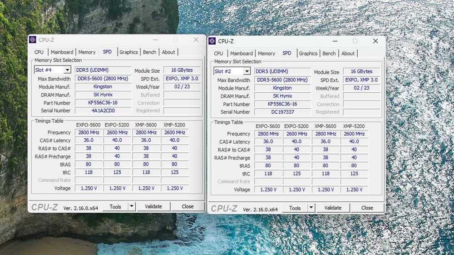Click part number KF556C36-16 in left window

tap(103, 103)
